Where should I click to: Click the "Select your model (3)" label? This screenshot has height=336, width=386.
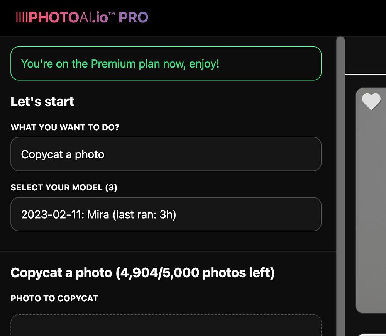[x=64, y=188]
